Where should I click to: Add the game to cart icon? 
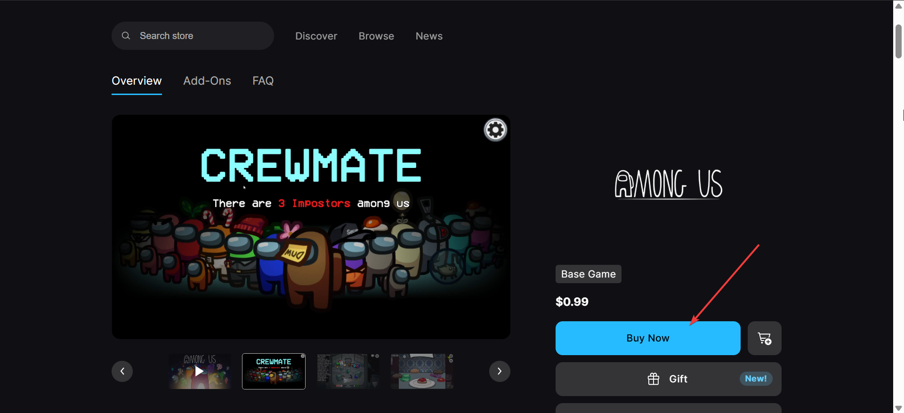(x=765, y=338)
